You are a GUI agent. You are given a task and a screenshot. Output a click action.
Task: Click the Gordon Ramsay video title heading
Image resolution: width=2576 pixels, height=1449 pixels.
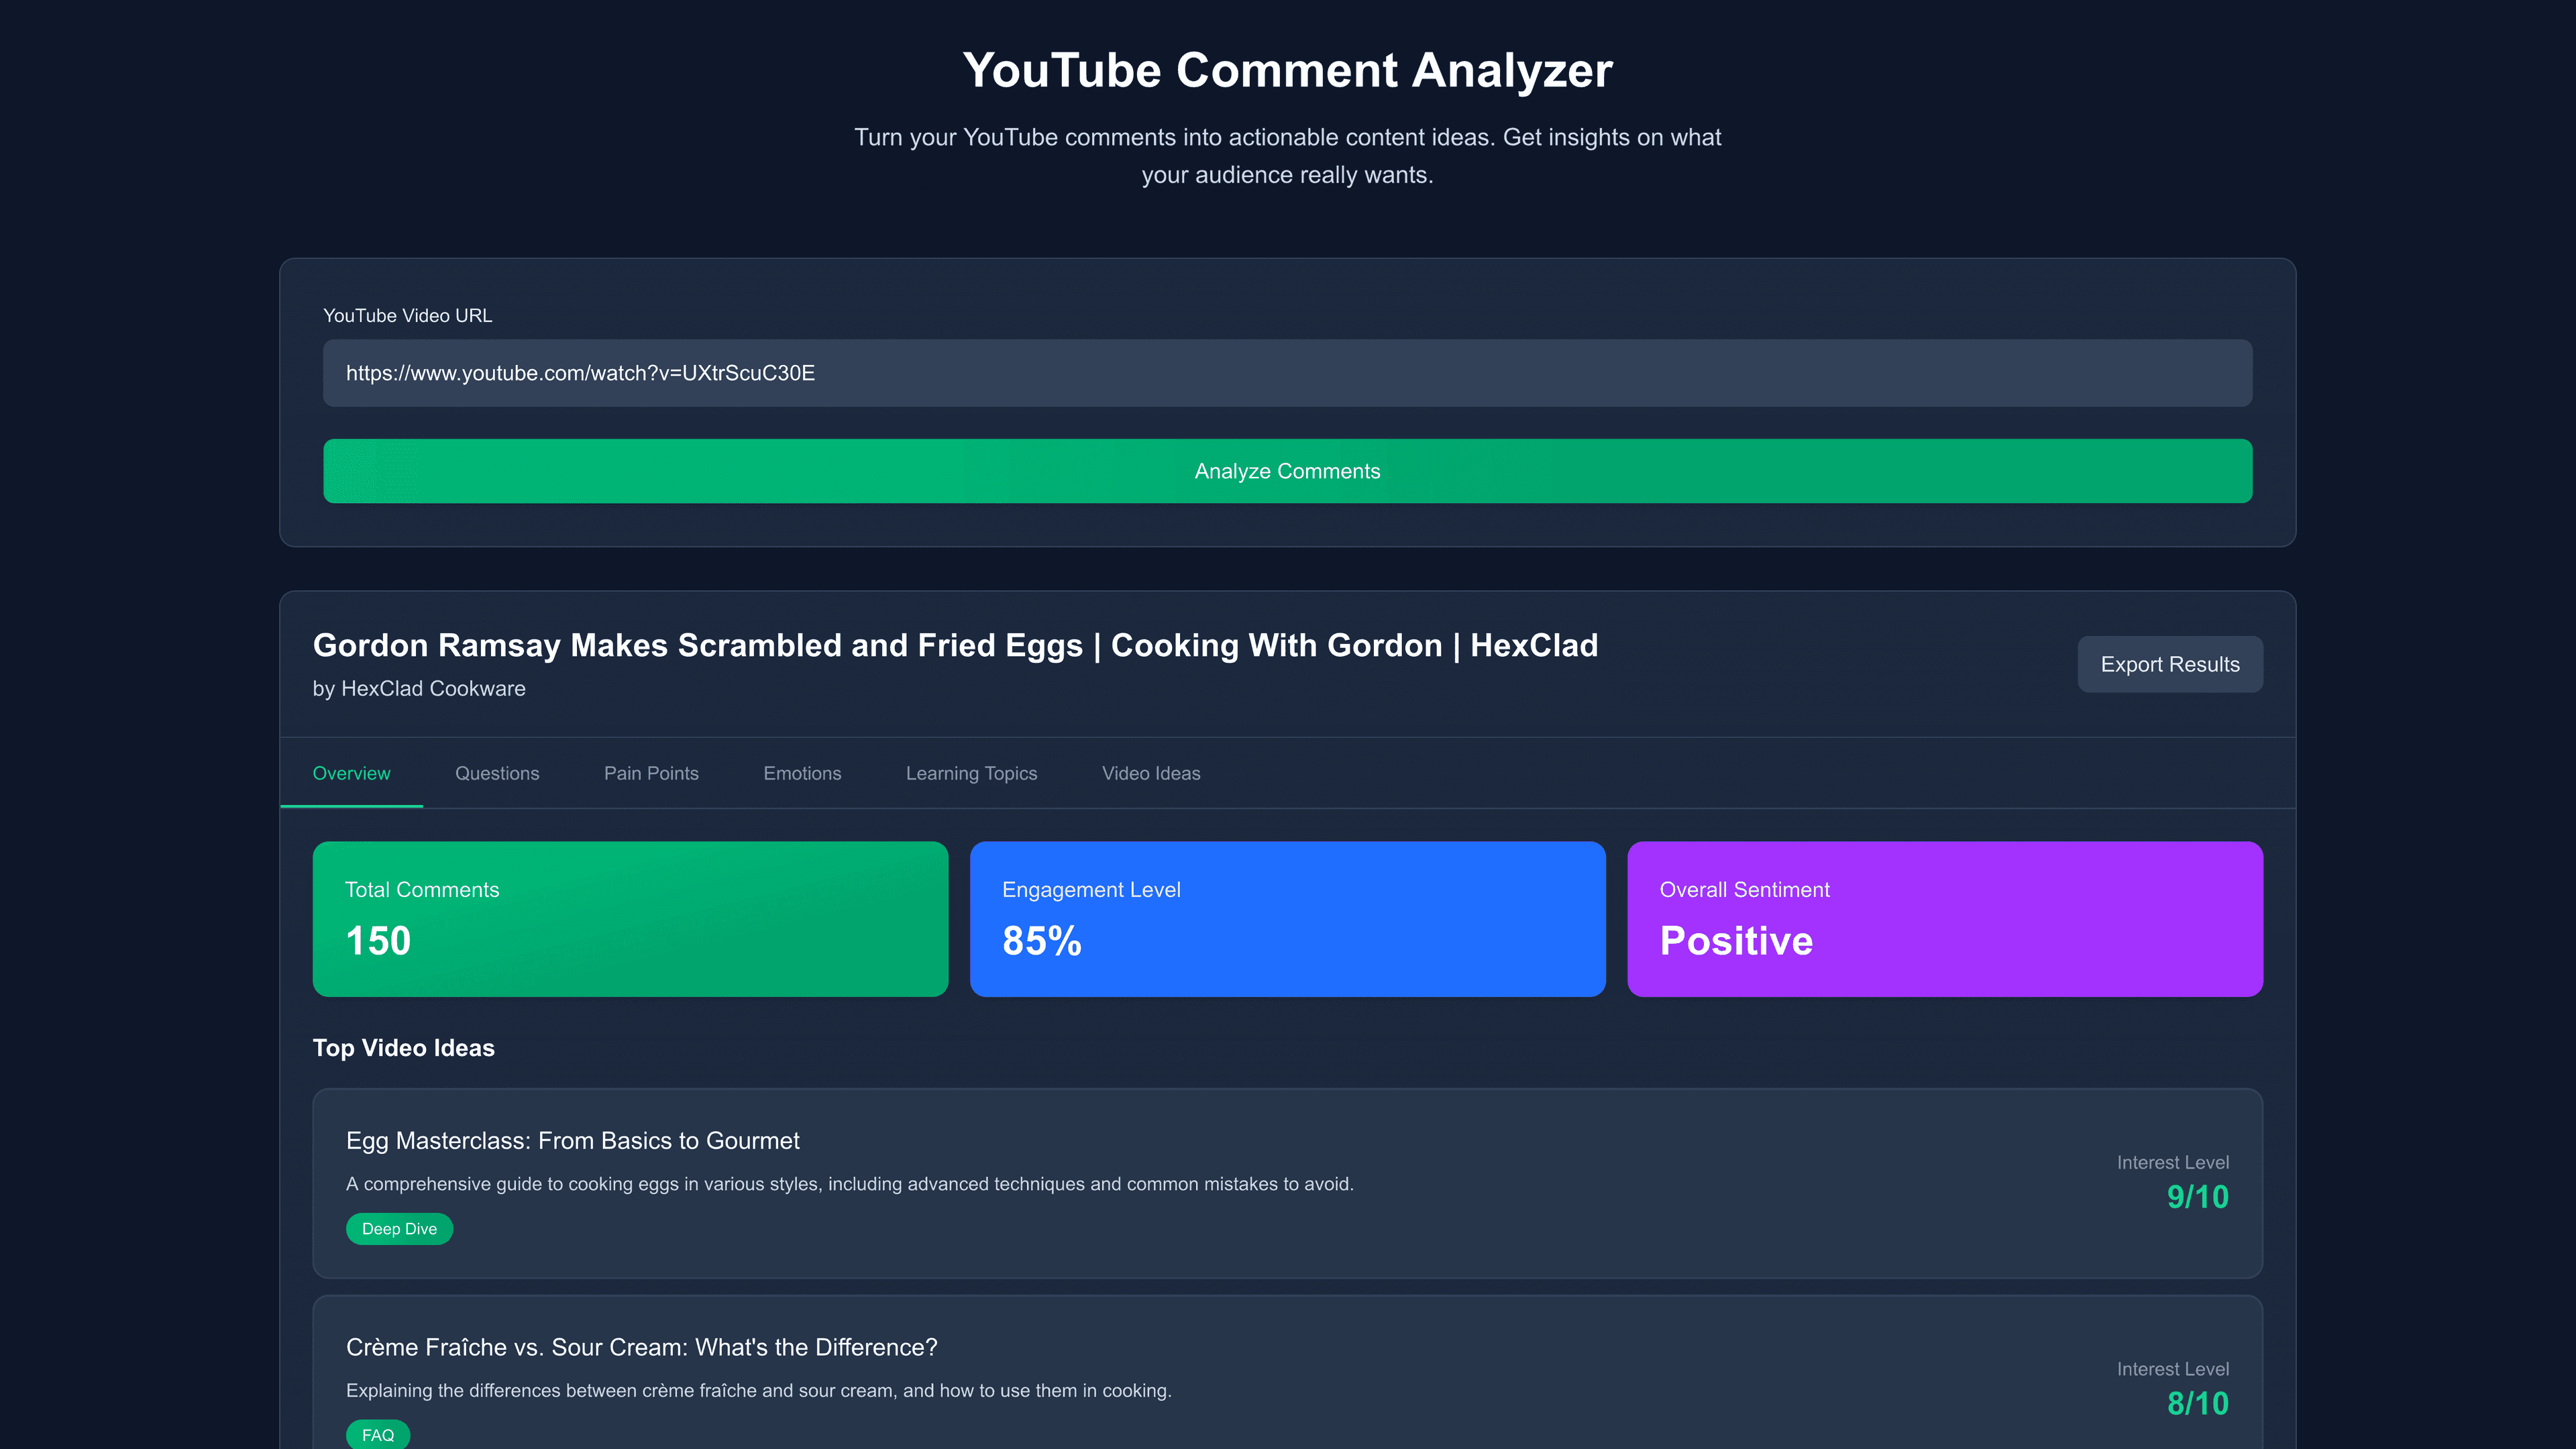click(955, 646)
